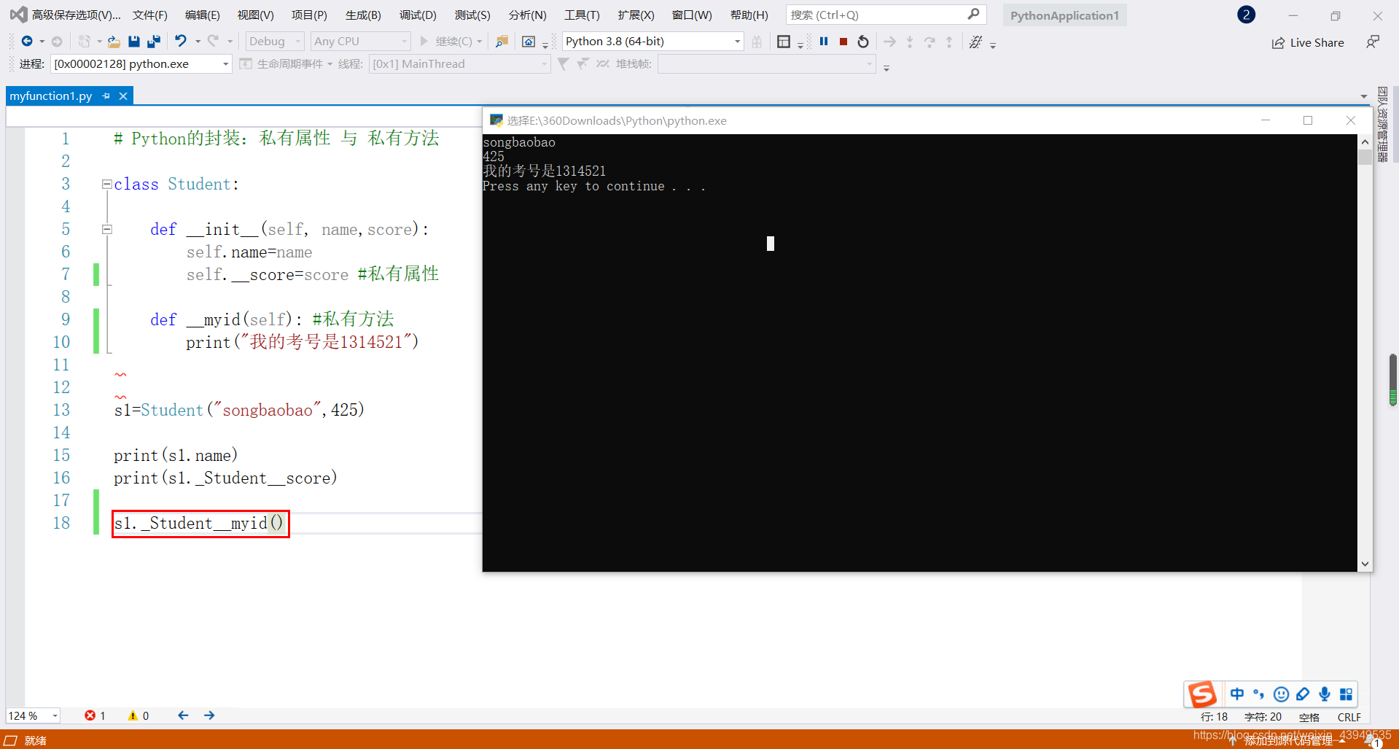
Task: Click the 生命周期事件 lifecycle events button
Action: point(282,64)
